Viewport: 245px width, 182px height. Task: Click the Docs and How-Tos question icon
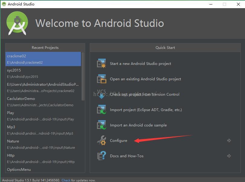102,156
